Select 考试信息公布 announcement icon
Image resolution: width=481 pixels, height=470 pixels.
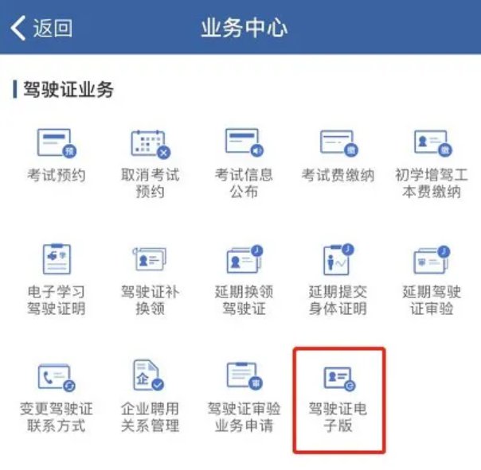point(244,142)
